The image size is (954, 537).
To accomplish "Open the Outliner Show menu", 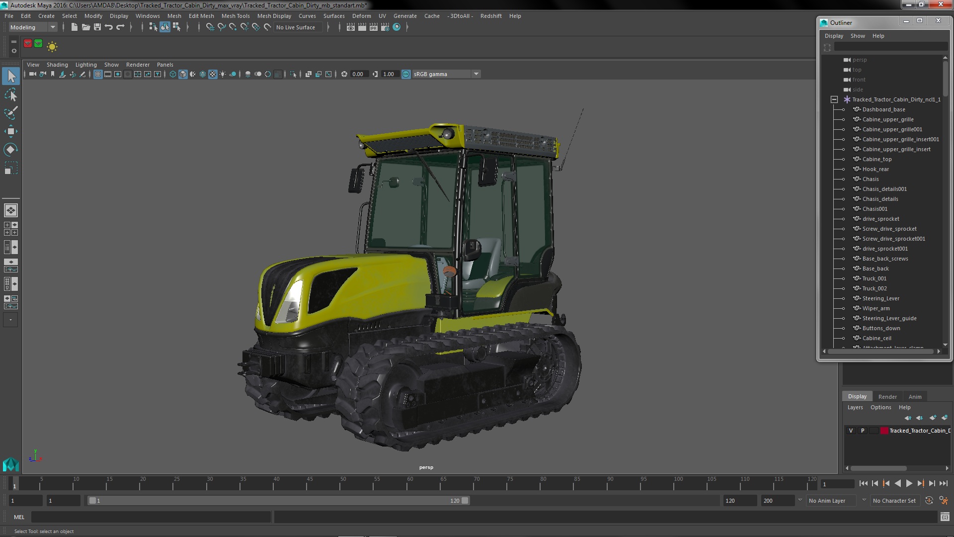I will pyautogui.click(x=858, y=36).
